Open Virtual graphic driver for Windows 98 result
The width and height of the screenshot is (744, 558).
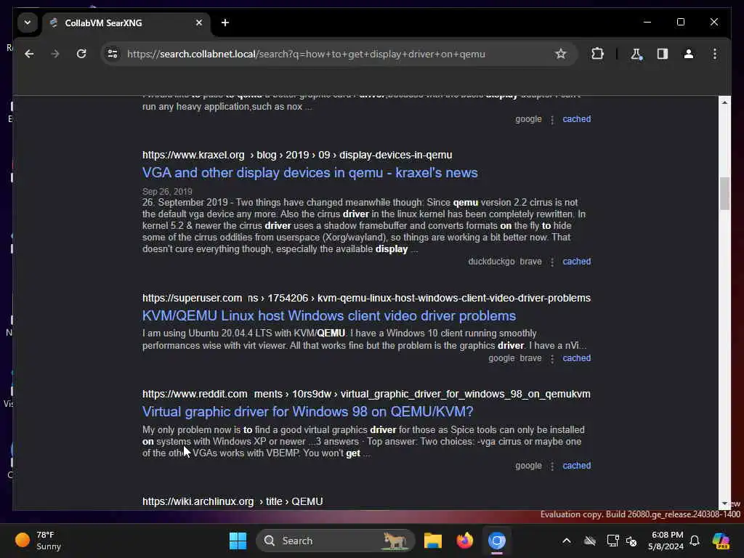point(307,412)
